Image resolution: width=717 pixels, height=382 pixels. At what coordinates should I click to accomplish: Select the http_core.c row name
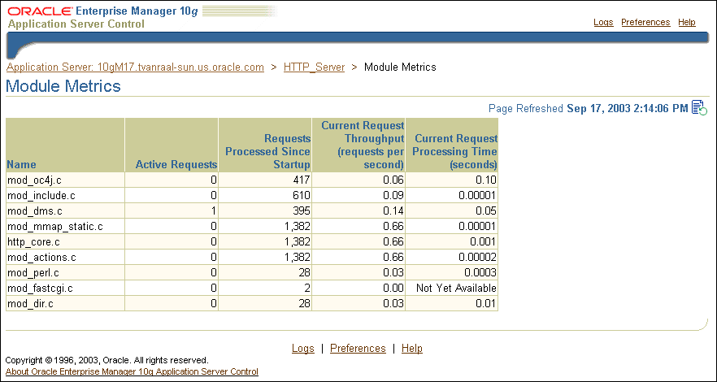35,242
